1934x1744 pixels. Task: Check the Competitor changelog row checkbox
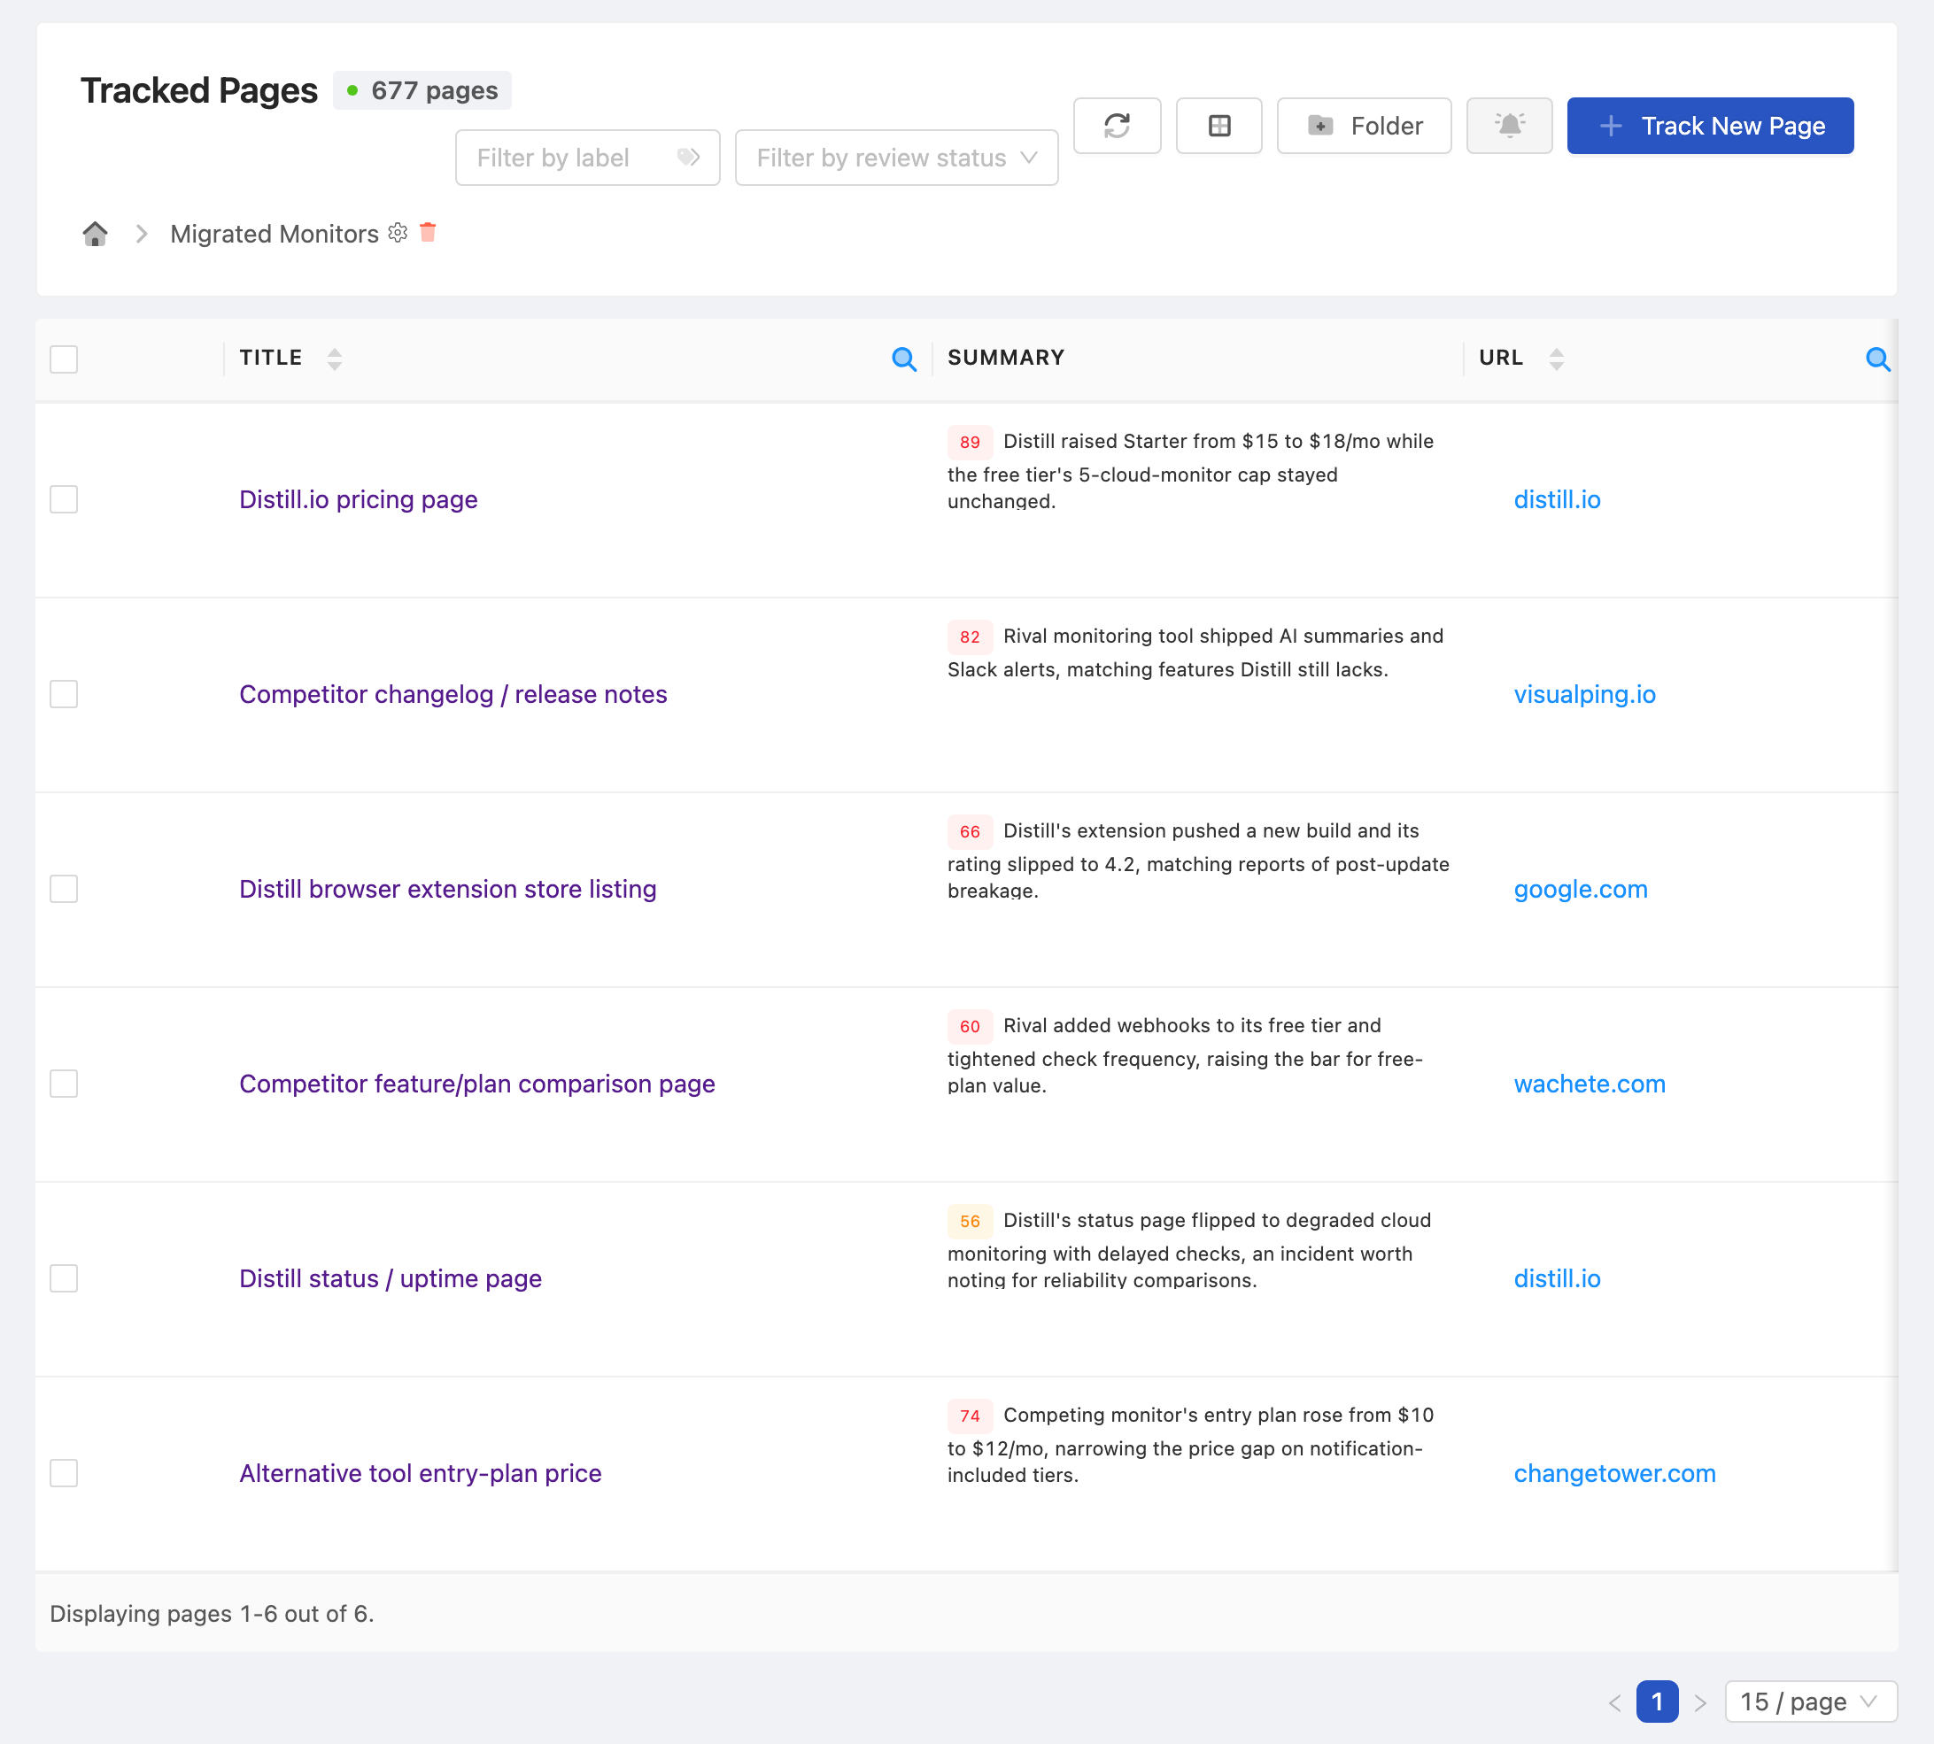click(63, 694)
